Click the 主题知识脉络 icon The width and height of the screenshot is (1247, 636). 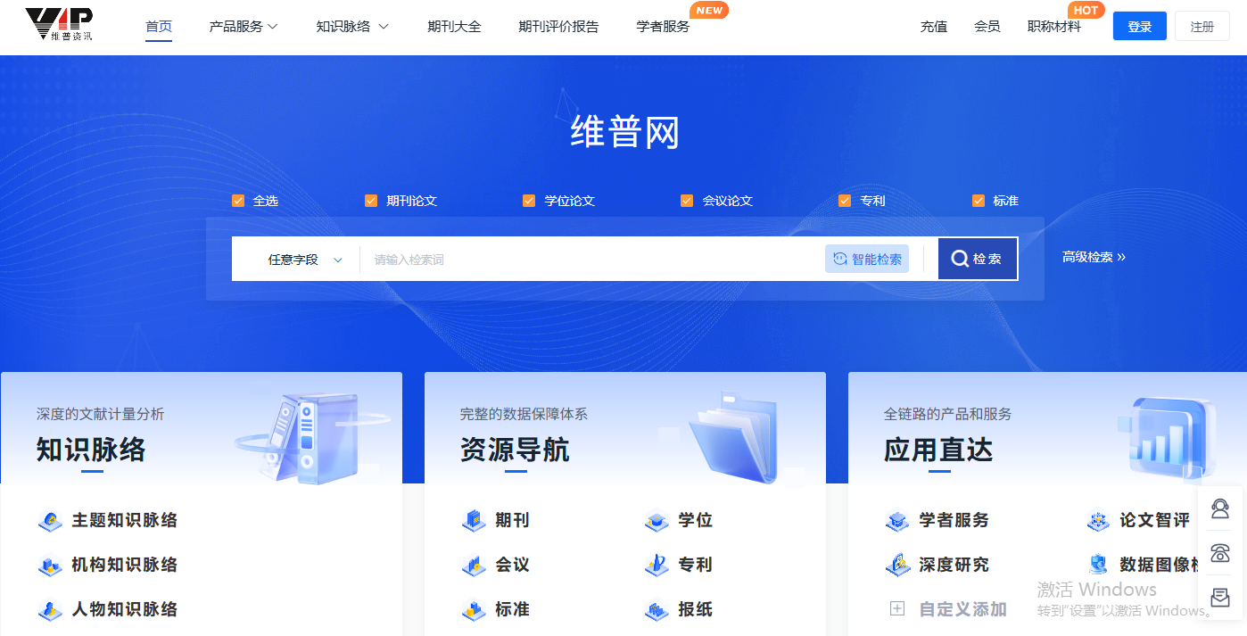pyautogui.click(x=50, y=520)
